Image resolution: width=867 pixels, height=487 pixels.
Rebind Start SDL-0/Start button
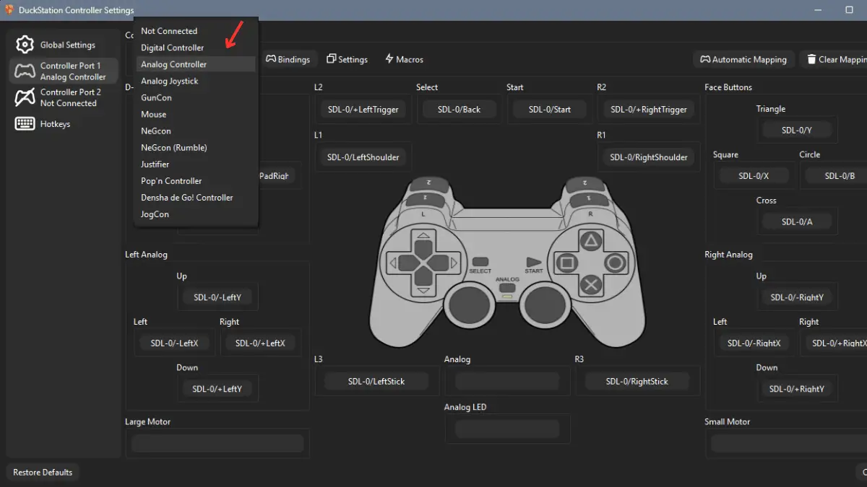point(550,110)
